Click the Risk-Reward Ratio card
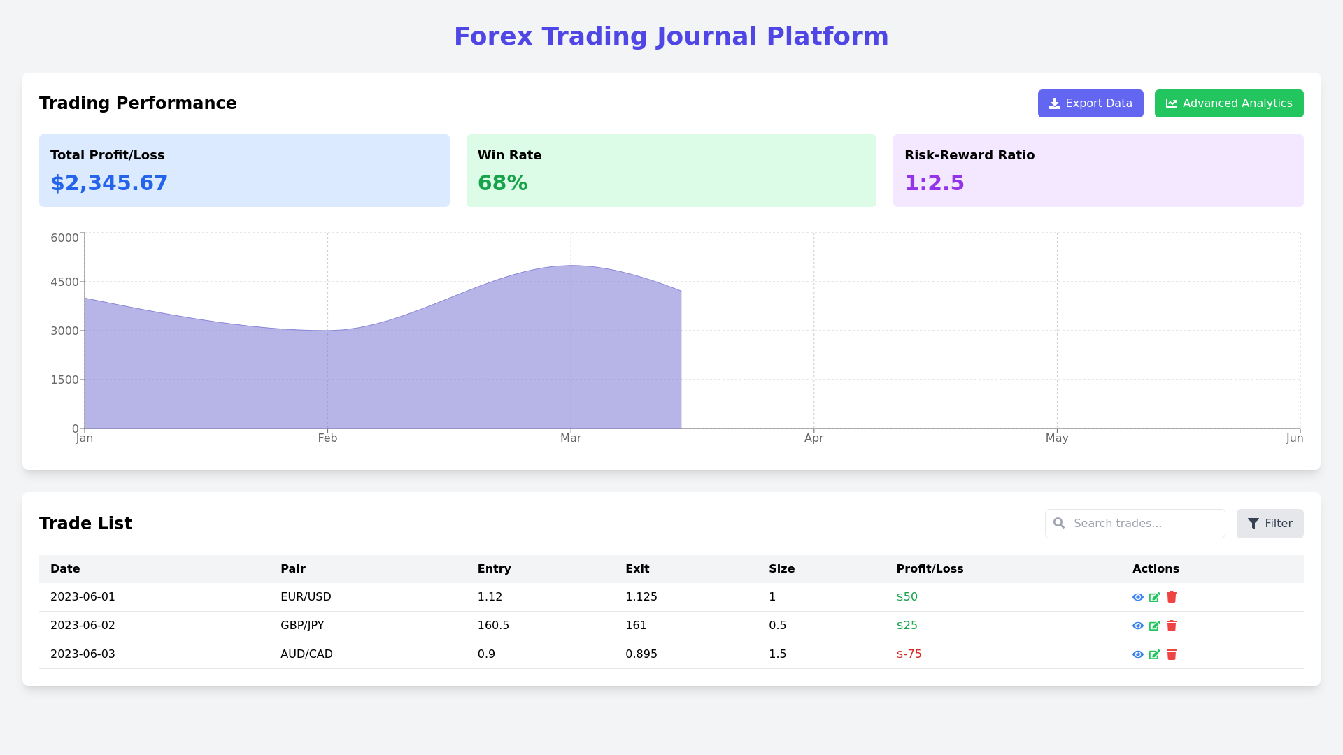 pos(1097,171)
